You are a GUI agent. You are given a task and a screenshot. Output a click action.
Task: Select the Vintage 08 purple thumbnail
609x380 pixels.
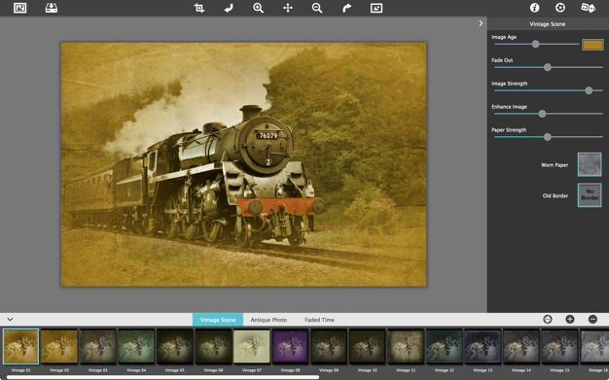tap(290, 346)
